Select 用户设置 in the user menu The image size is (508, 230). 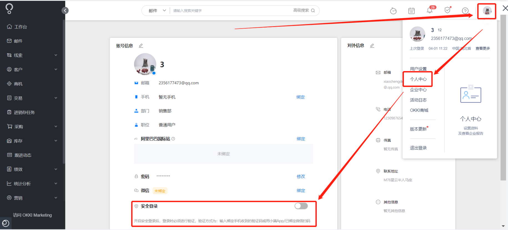[418, 69]
